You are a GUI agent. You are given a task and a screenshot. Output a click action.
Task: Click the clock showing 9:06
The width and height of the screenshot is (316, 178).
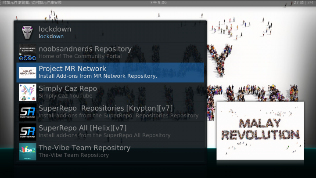pyautogui.click(x=158, y=3)
